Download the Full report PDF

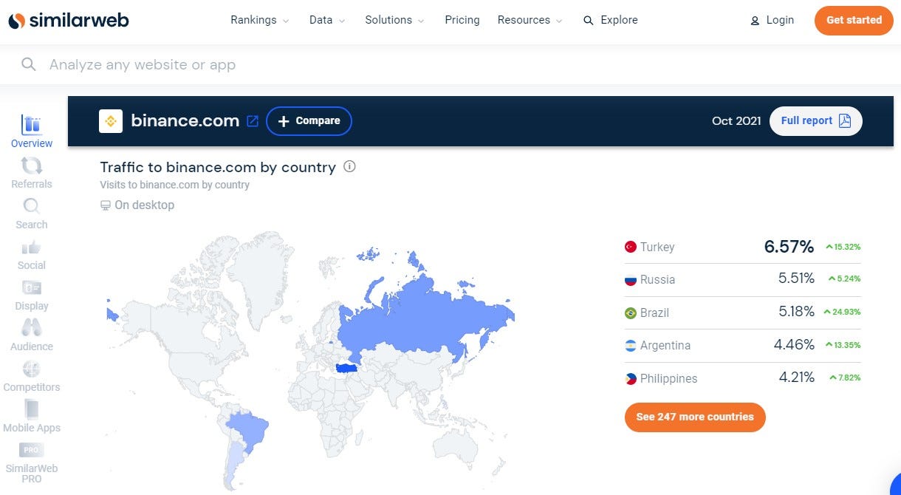816,121
